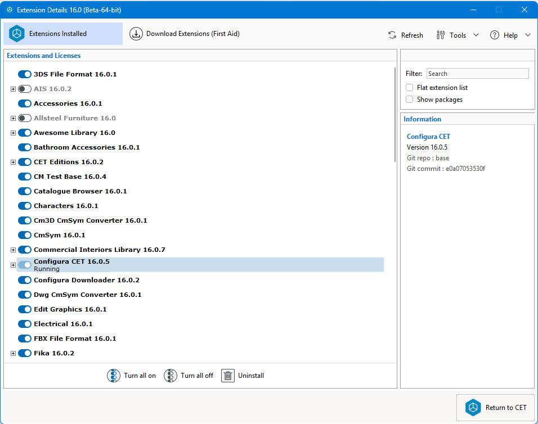Screen dimensions: 538x424
Task: Click the Extensions Installed hexagon icon
Action: pos(16,33)
